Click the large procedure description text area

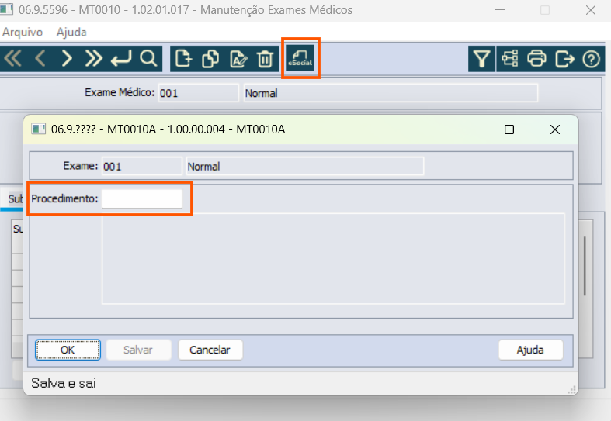(x=333, y=258)
